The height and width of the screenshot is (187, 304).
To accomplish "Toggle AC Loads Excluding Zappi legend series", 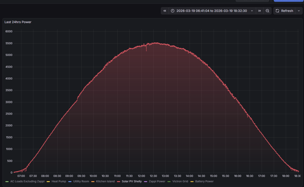I will [x=27, y=181].
